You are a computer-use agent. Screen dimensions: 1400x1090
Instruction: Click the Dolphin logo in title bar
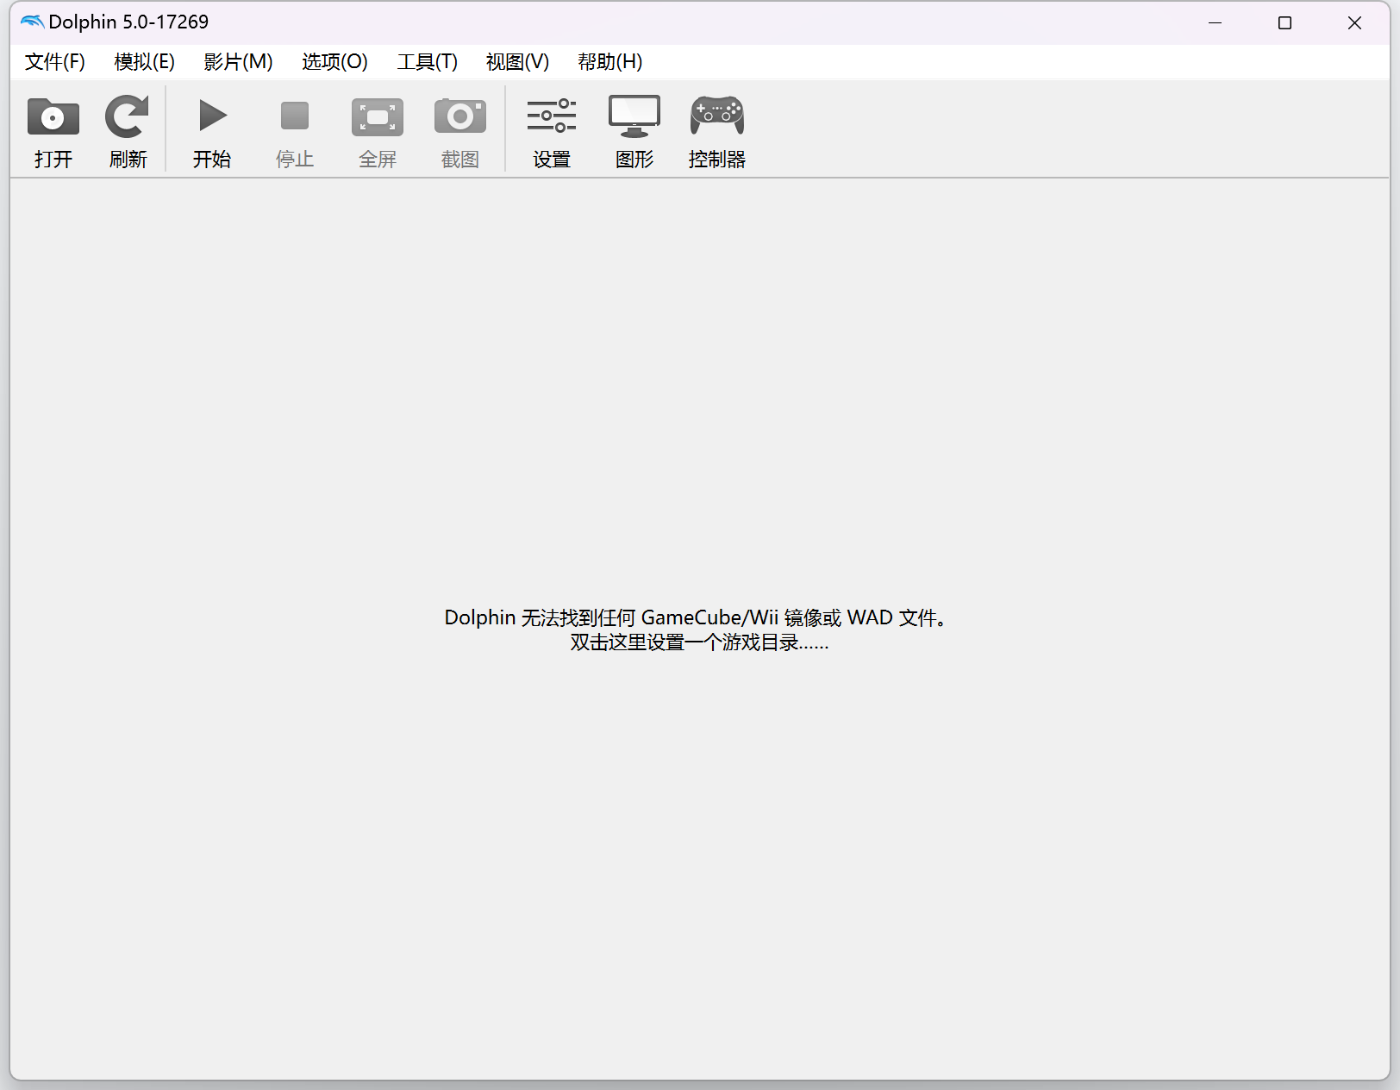32,22
